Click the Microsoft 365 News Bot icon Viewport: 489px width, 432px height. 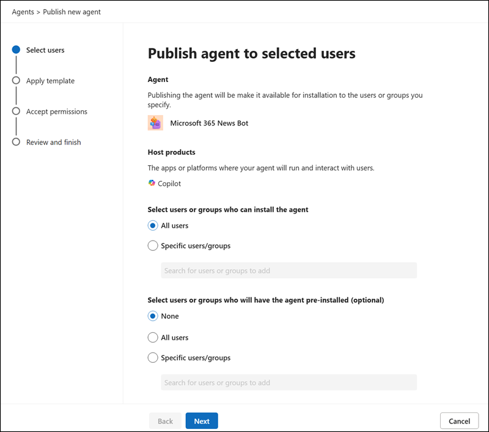pyautogui.click(x=155, y=122)
